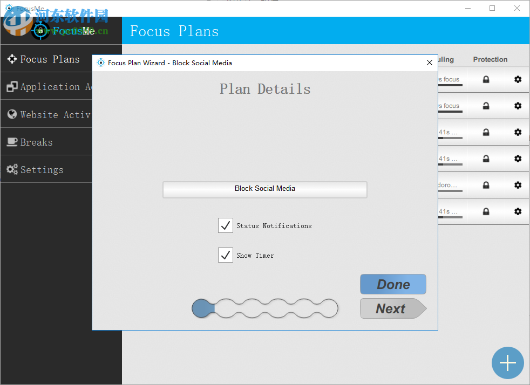The width and height of the screenshot is (530, 385).
Task: Uncheck the Status Notifications checkbox
Action: tap(226, 225)
